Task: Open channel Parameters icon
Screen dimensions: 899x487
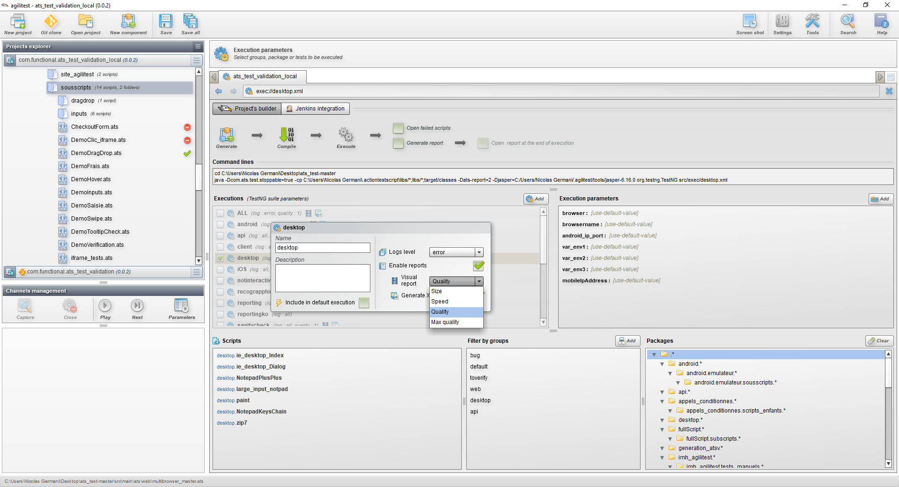Action: point(181,306)
